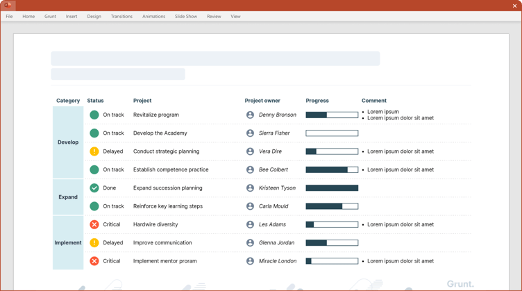
Task: Select the Implement category cell
Action: (68, 243)
